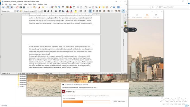Select the Insert Line drawing tool
The height and width of the screenshot is (107, 190).
(111, 7)
